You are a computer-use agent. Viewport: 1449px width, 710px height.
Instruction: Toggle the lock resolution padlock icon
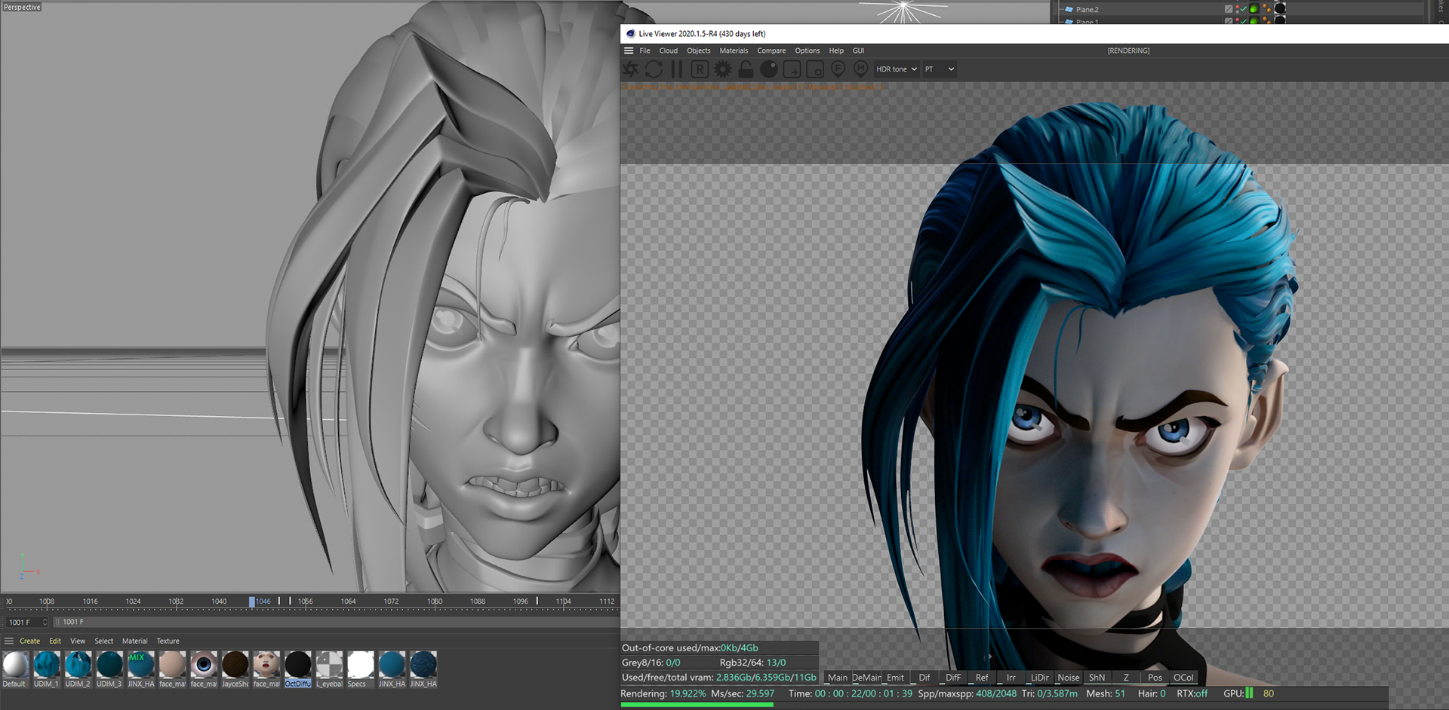pos(746,69)
